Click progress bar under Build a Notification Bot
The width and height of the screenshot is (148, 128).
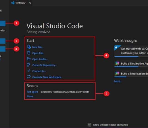click(131, 77)
